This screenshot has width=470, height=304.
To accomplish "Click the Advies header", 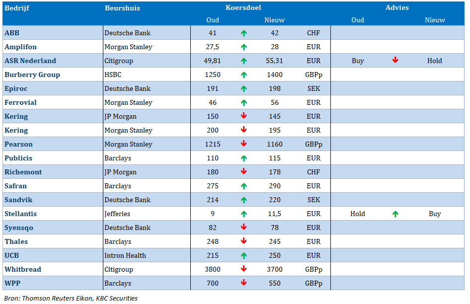I will pyautogui.click(x=397, y=7).
